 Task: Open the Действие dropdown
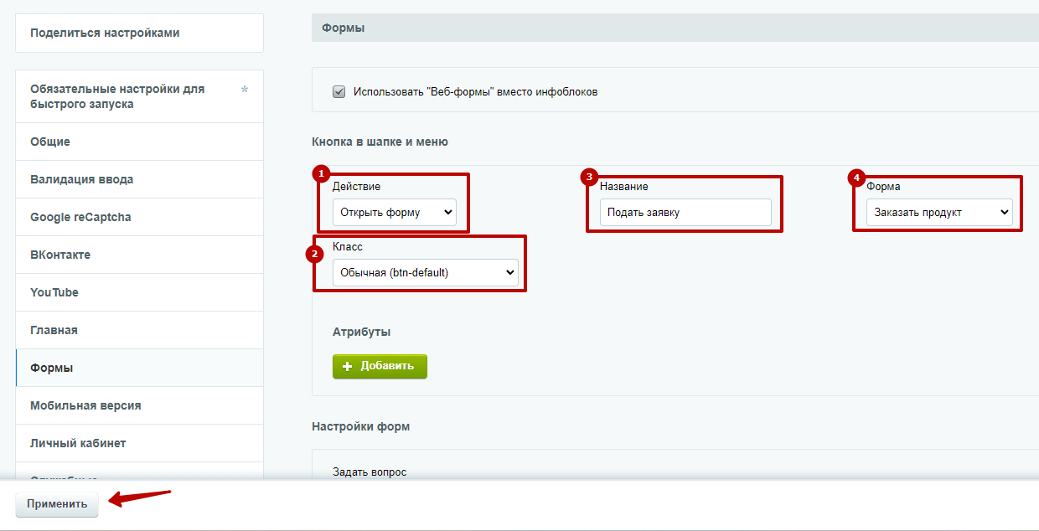coord(394,213)
